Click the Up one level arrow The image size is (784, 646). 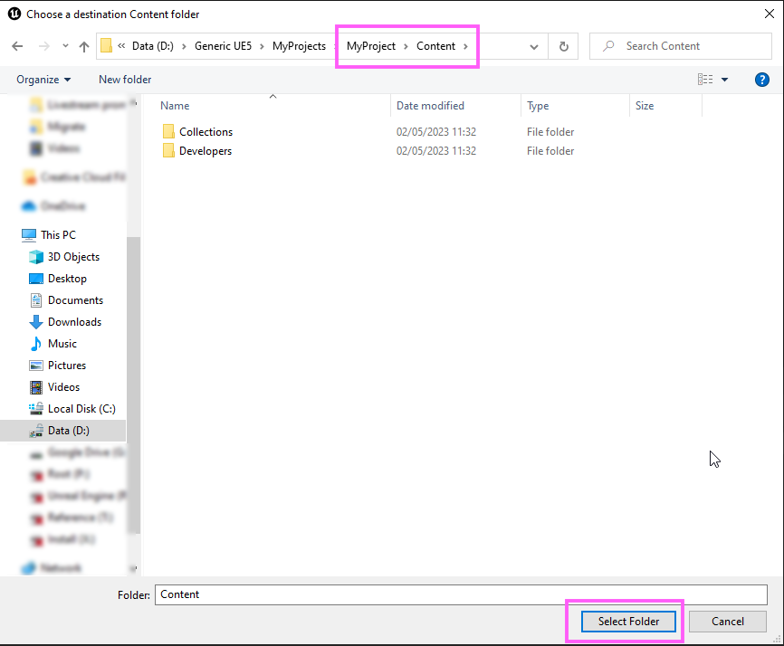[84, 46]
